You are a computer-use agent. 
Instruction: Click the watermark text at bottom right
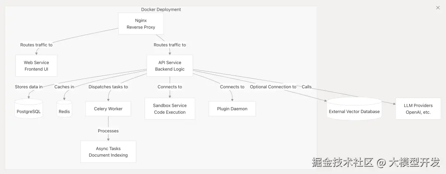point(376,162)
